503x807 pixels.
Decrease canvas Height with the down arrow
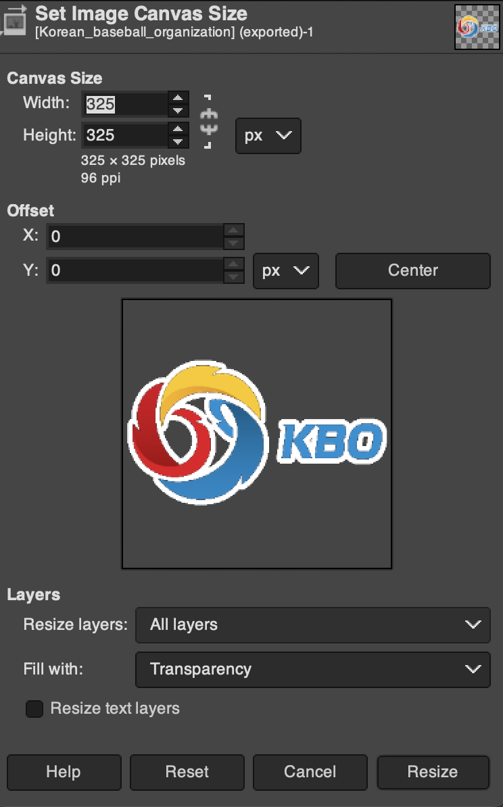[x=178, y=141]
